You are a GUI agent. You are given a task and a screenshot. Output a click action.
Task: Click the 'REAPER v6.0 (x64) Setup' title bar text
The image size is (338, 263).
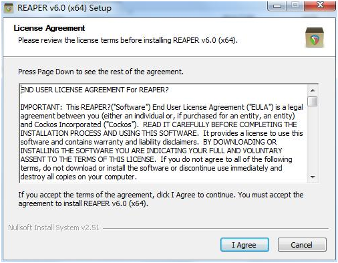coord(64,8)
